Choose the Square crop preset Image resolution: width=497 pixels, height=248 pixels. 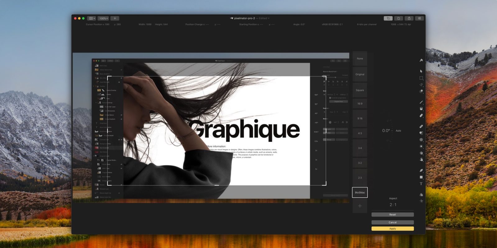click(x=360, y=90)
